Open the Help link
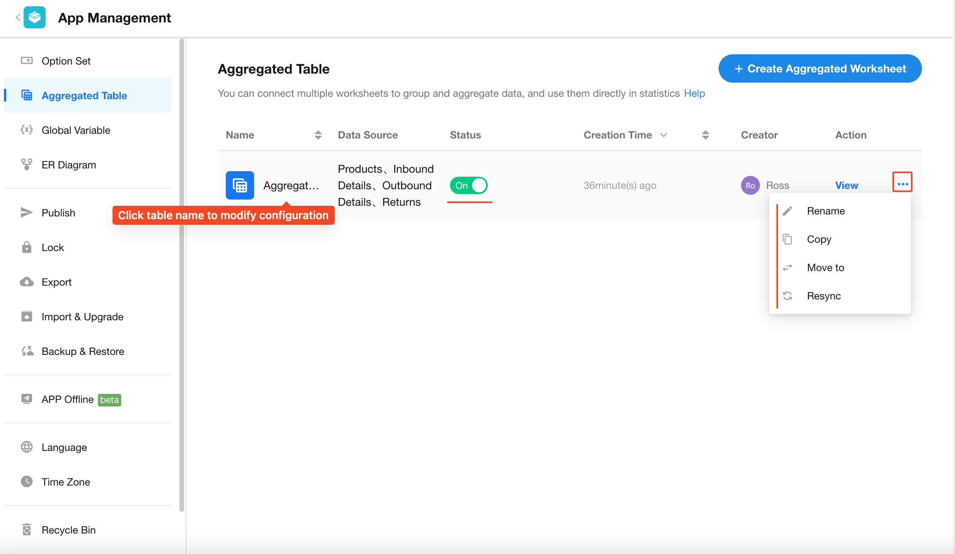This screenshot has width=955, height=554. 694,93
